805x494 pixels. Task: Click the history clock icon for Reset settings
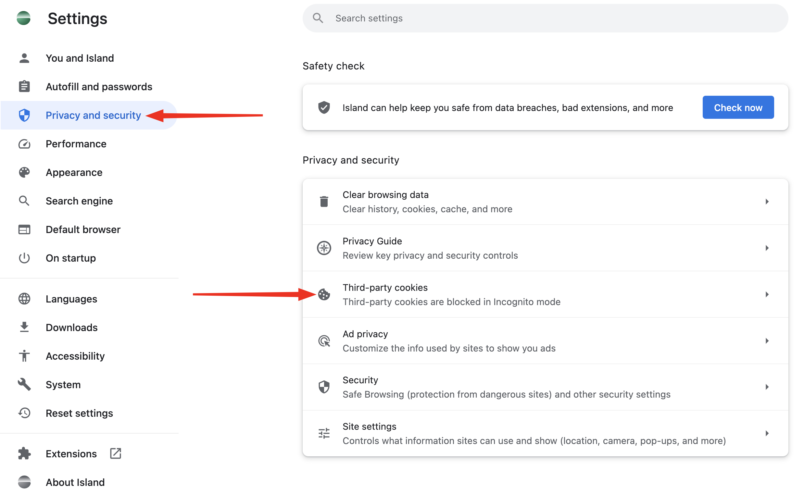click(24, 413)
